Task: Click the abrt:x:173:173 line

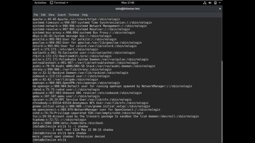Action: (65, 49)
